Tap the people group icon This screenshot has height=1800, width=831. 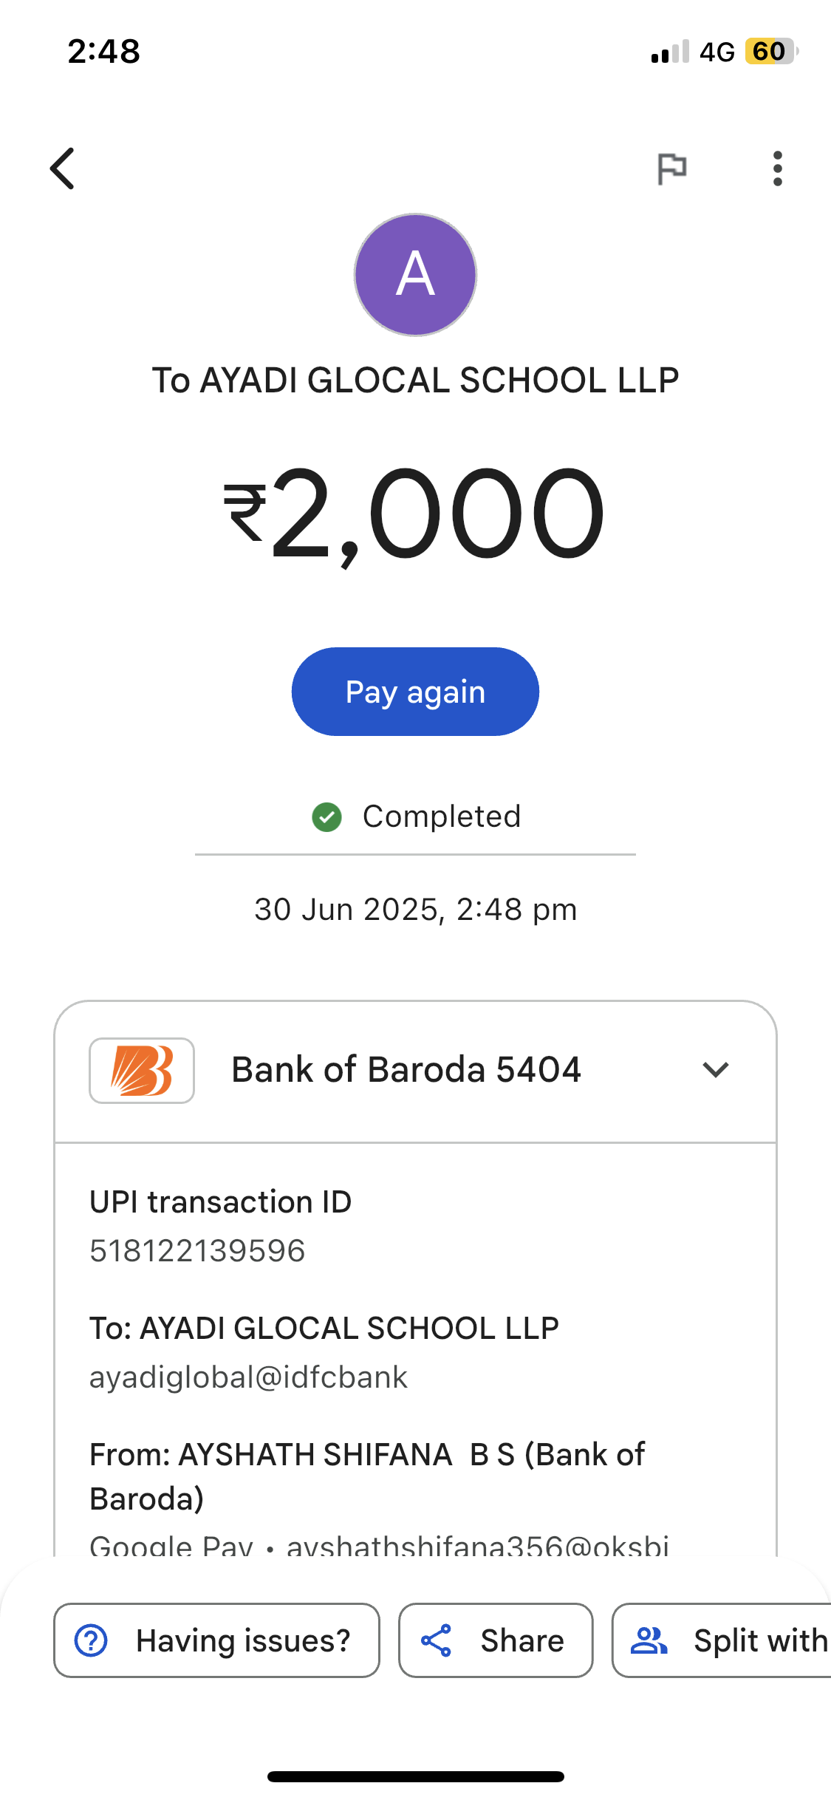[649, 1640]
